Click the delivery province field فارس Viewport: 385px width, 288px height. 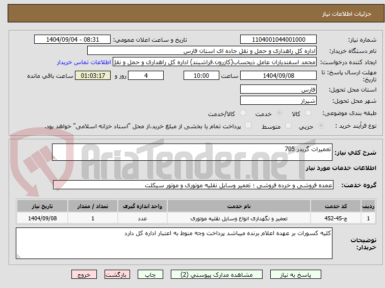coord(278,89)
